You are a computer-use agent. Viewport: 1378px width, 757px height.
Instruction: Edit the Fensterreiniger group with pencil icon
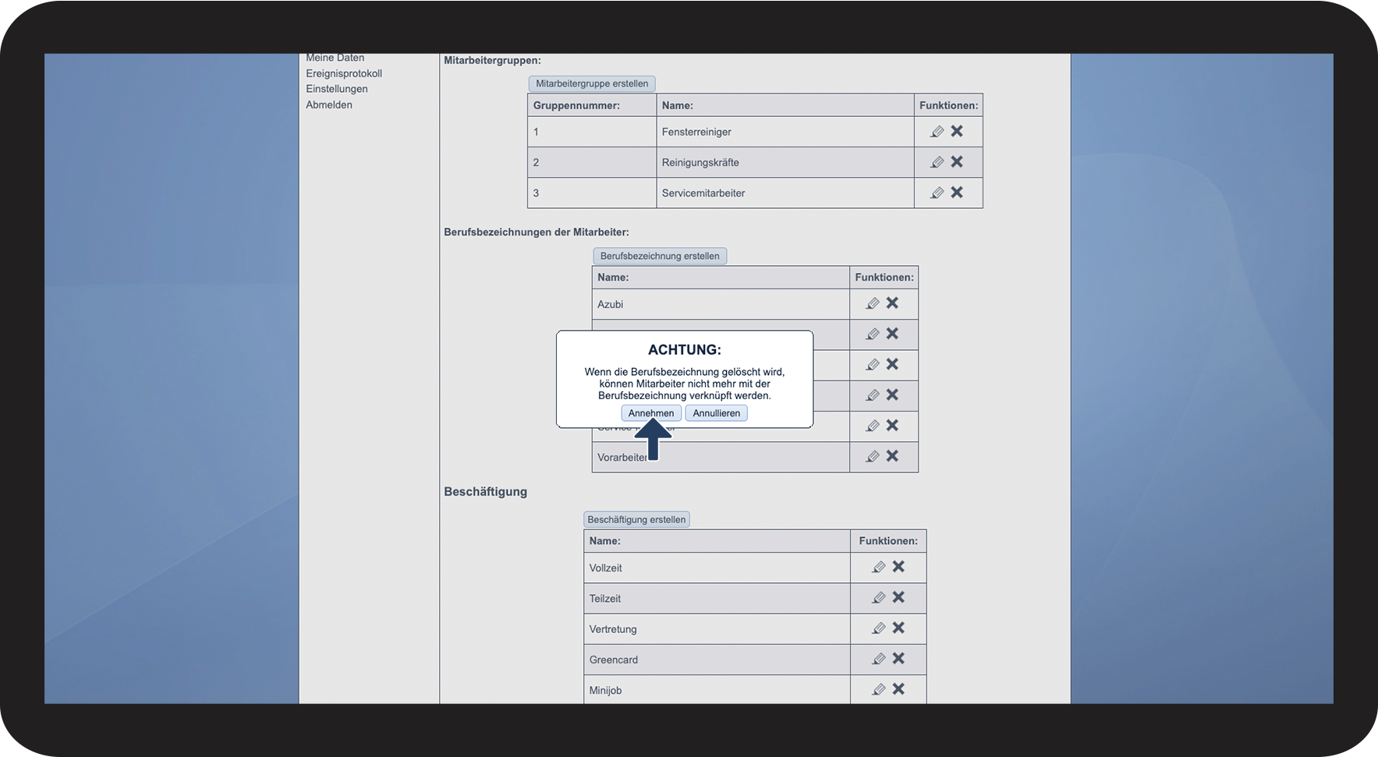point(937,132)
